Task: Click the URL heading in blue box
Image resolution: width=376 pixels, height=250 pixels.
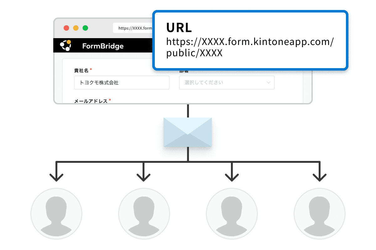Action: coord(179,27)
